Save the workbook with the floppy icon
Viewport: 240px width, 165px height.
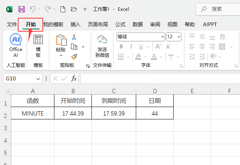click(22, 9)
